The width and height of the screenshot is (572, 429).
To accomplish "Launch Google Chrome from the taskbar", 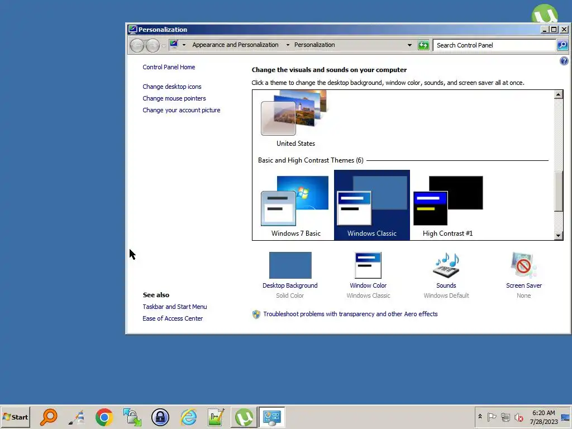I will click(x=104, y=417).
